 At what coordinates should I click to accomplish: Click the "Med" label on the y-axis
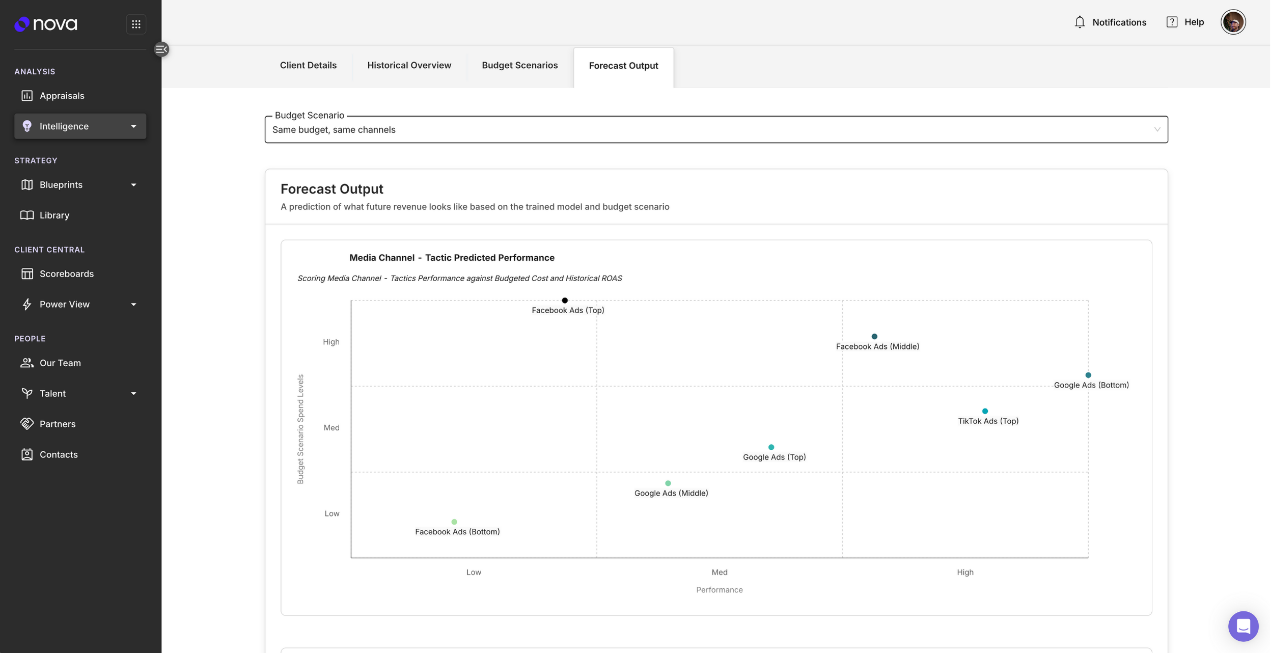331,428
